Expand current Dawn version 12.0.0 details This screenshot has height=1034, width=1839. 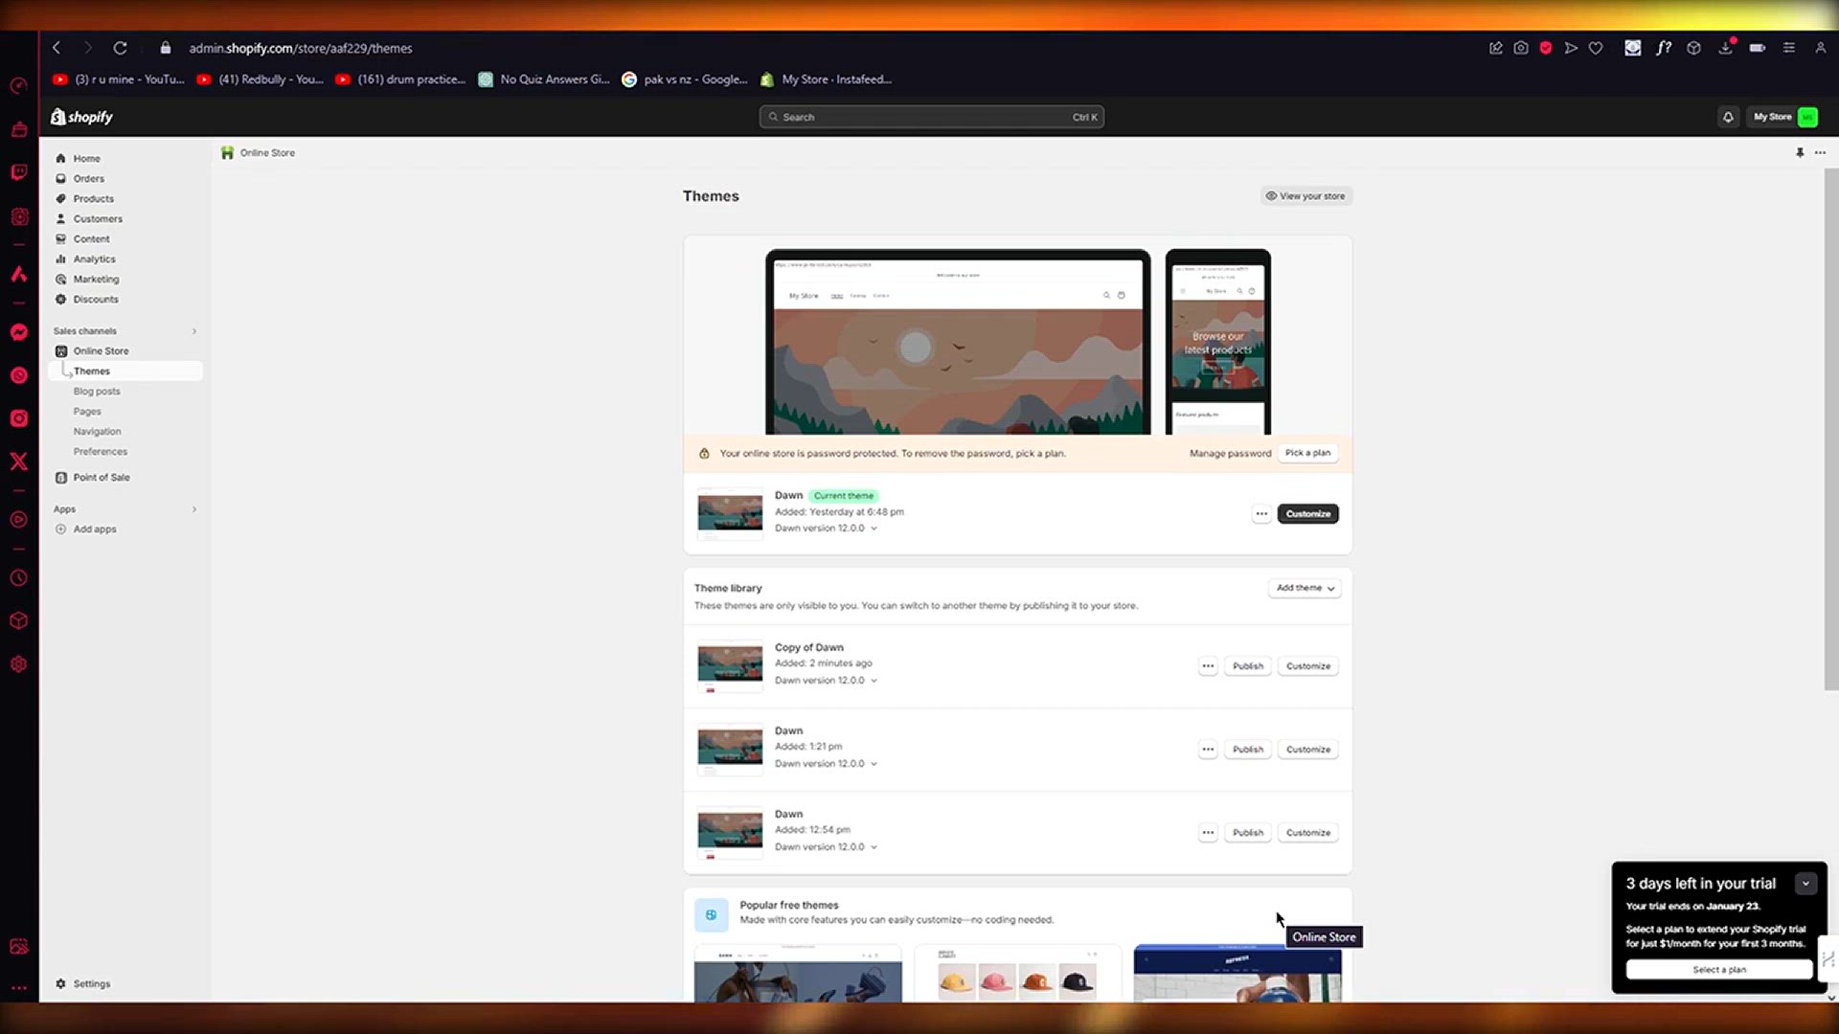click(874, 528)
